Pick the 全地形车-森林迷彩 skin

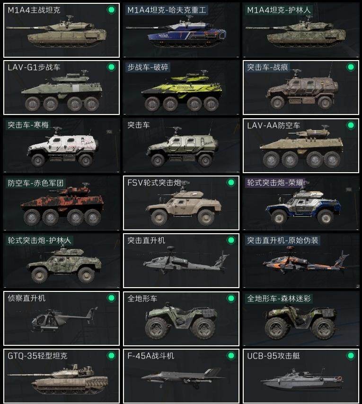300,318
